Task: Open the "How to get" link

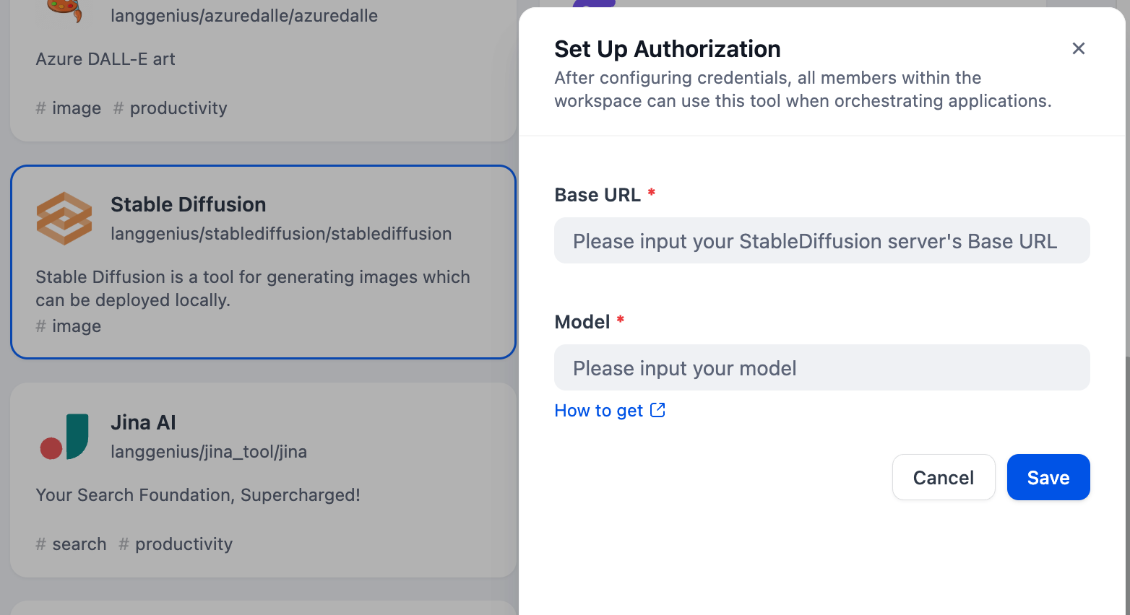Action: pos(598,411)
